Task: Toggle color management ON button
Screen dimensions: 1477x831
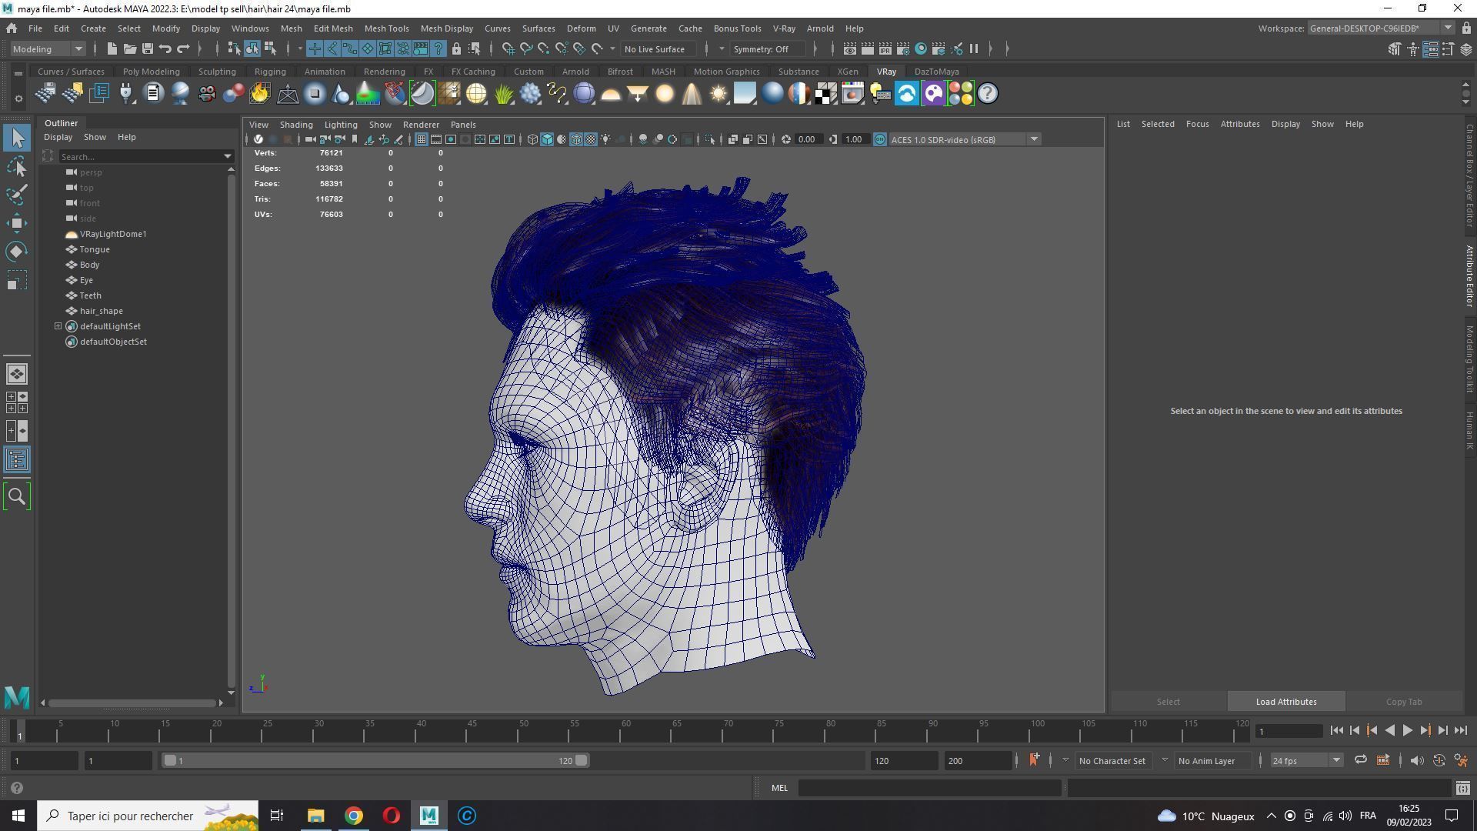Action: [x=880, y=139]
